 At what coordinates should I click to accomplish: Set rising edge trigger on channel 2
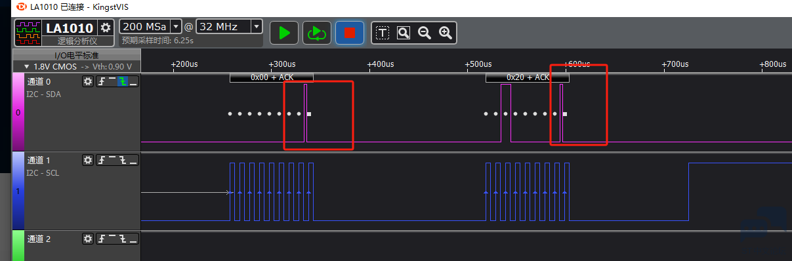tap(102, 239)
